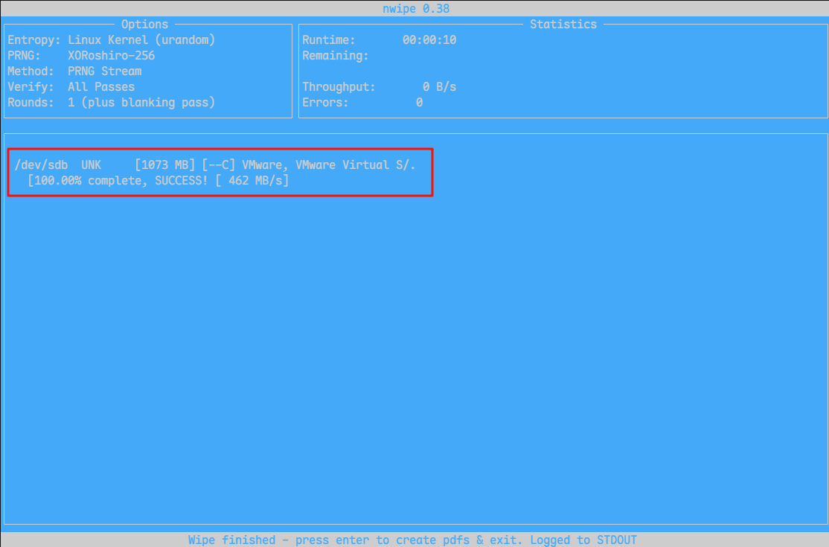This screenshot has width=829, height=547.
Task: Click the 462 MB/s speed value
Action: point(255,181)
